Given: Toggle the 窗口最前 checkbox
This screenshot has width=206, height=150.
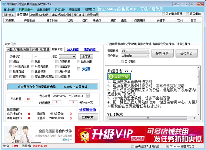Looking at the screenshot, I should tap(187, 14).
